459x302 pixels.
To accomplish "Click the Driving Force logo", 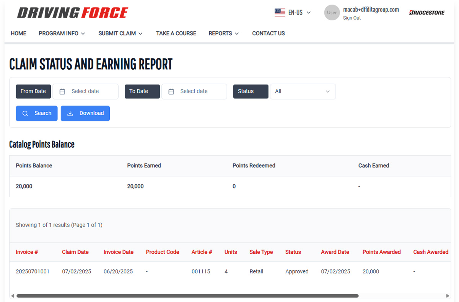I will coord(73,13).
